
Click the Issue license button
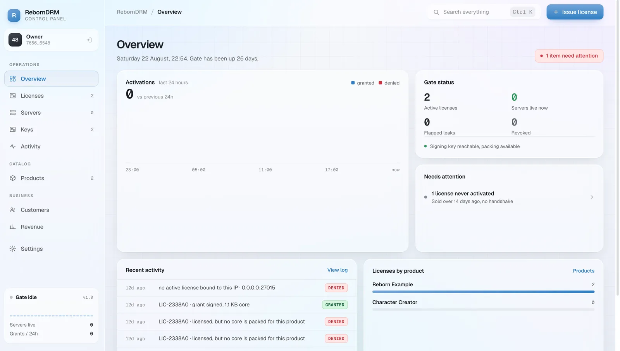click(x=575, y=12)
